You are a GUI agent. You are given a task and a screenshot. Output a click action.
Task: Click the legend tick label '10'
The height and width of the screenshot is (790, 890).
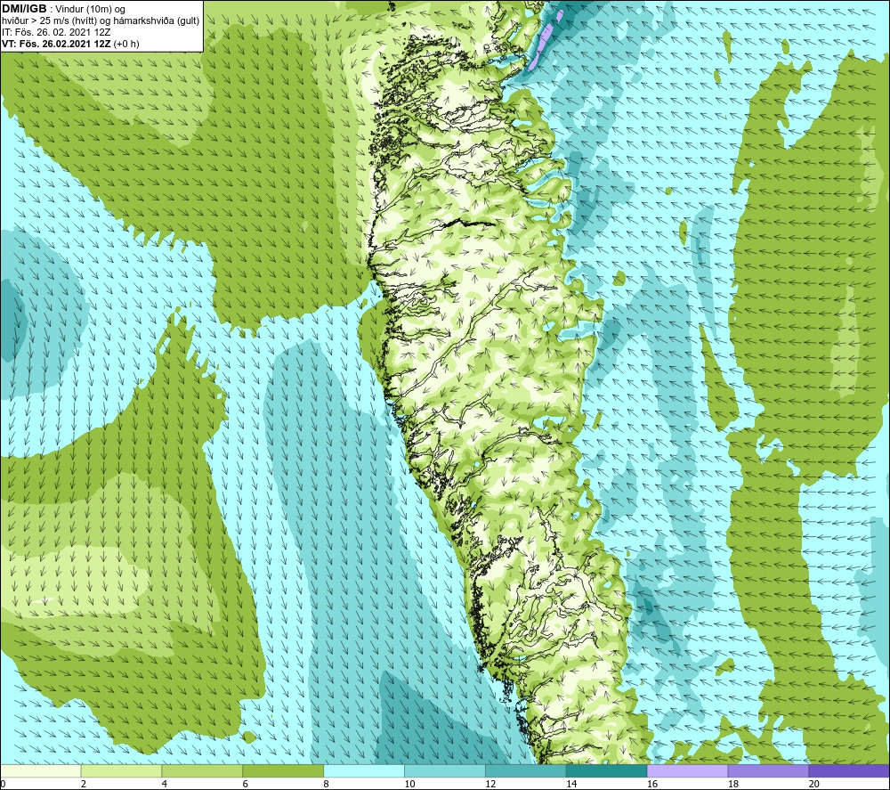click(409, 784)
